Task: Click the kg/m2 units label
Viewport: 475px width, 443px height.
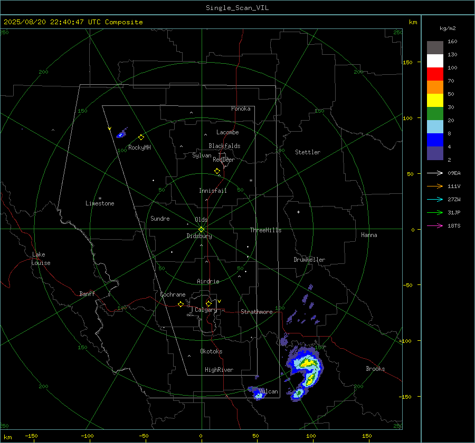Action: coord(448,28)
